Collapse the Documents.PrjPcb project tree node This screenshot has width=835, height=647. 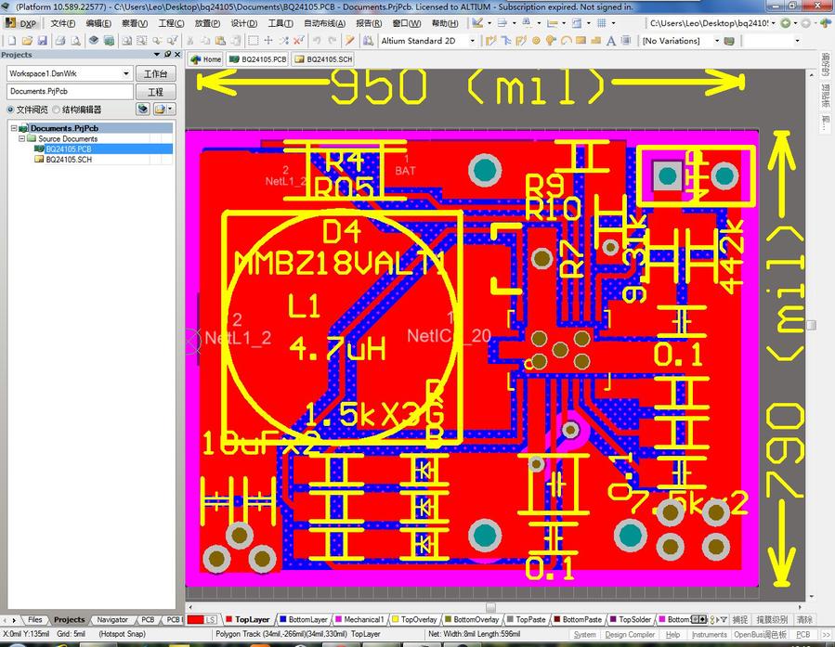tap(14, 128)
